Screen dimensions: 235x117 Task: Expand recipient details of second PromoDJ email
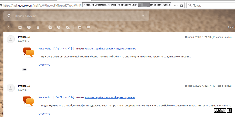[29, 90]
